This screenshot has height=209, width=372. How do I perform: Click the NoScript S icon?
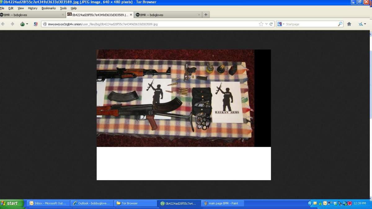tap(35, 24)
